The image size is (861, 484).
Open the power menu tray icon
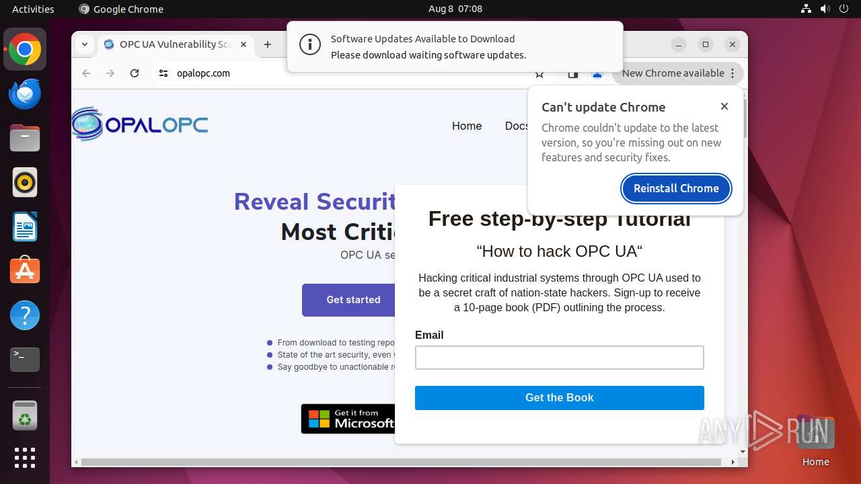click(844, 9)
